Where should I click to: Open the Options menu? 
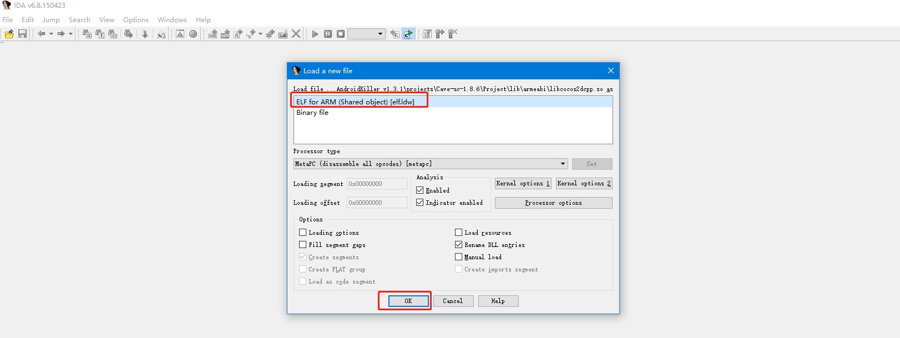coord(135,19)
